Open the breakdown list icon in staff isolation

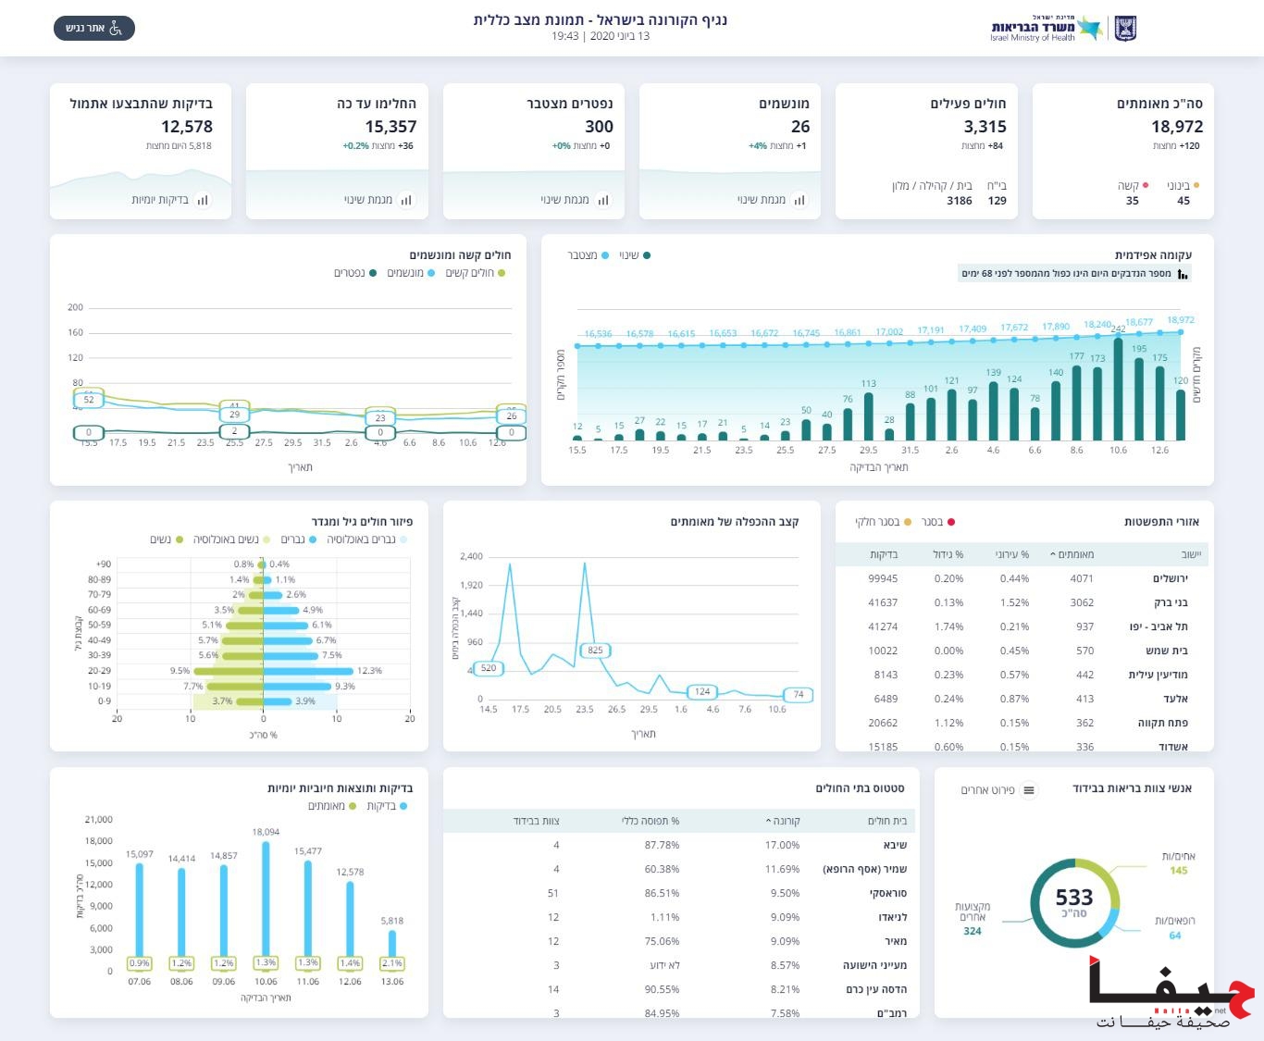(1029, 790)
